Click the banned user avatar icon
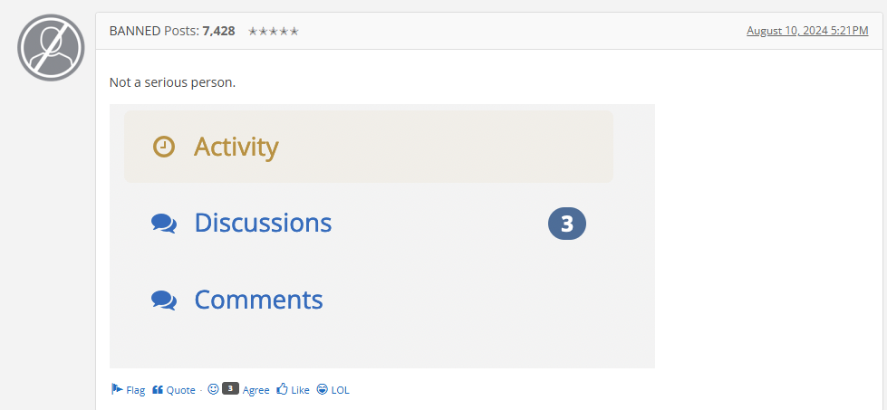 [51, 47]
